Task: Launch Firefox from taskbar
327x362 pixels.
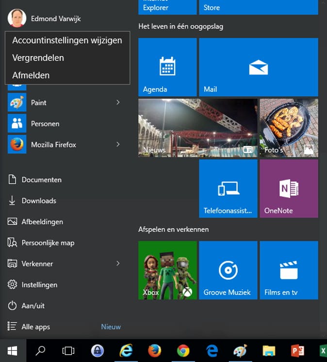Action: [154, 351]
